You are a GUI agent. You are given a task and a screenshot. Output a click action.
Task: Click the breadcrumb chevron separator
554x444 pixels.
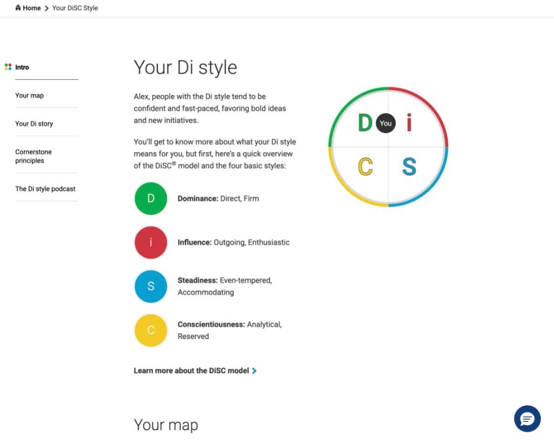[46, 8]
